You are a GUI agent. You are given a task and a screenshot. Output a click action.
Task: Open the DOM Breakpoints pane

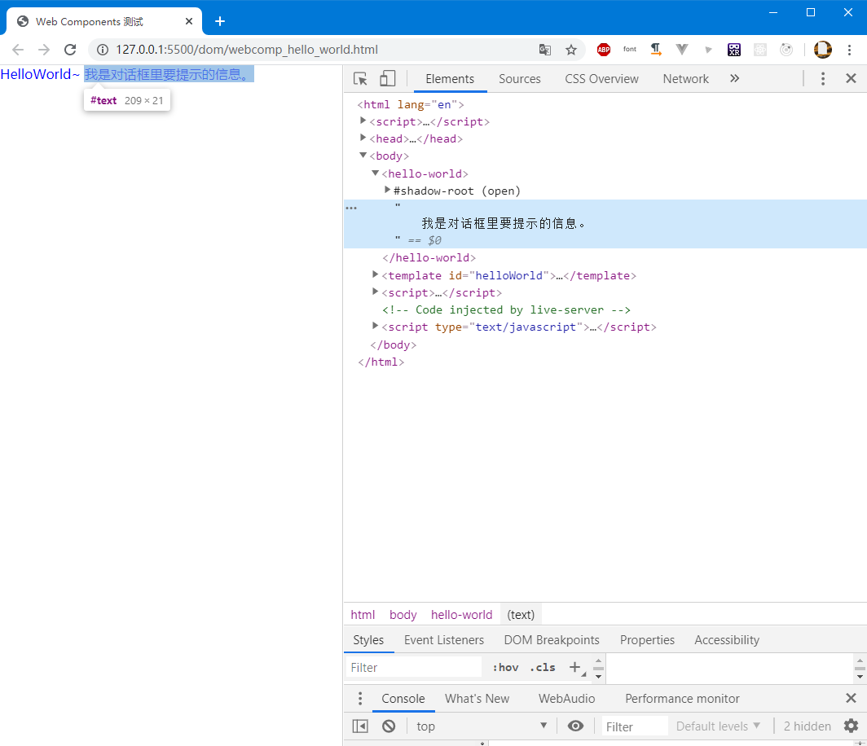[552, 640]
